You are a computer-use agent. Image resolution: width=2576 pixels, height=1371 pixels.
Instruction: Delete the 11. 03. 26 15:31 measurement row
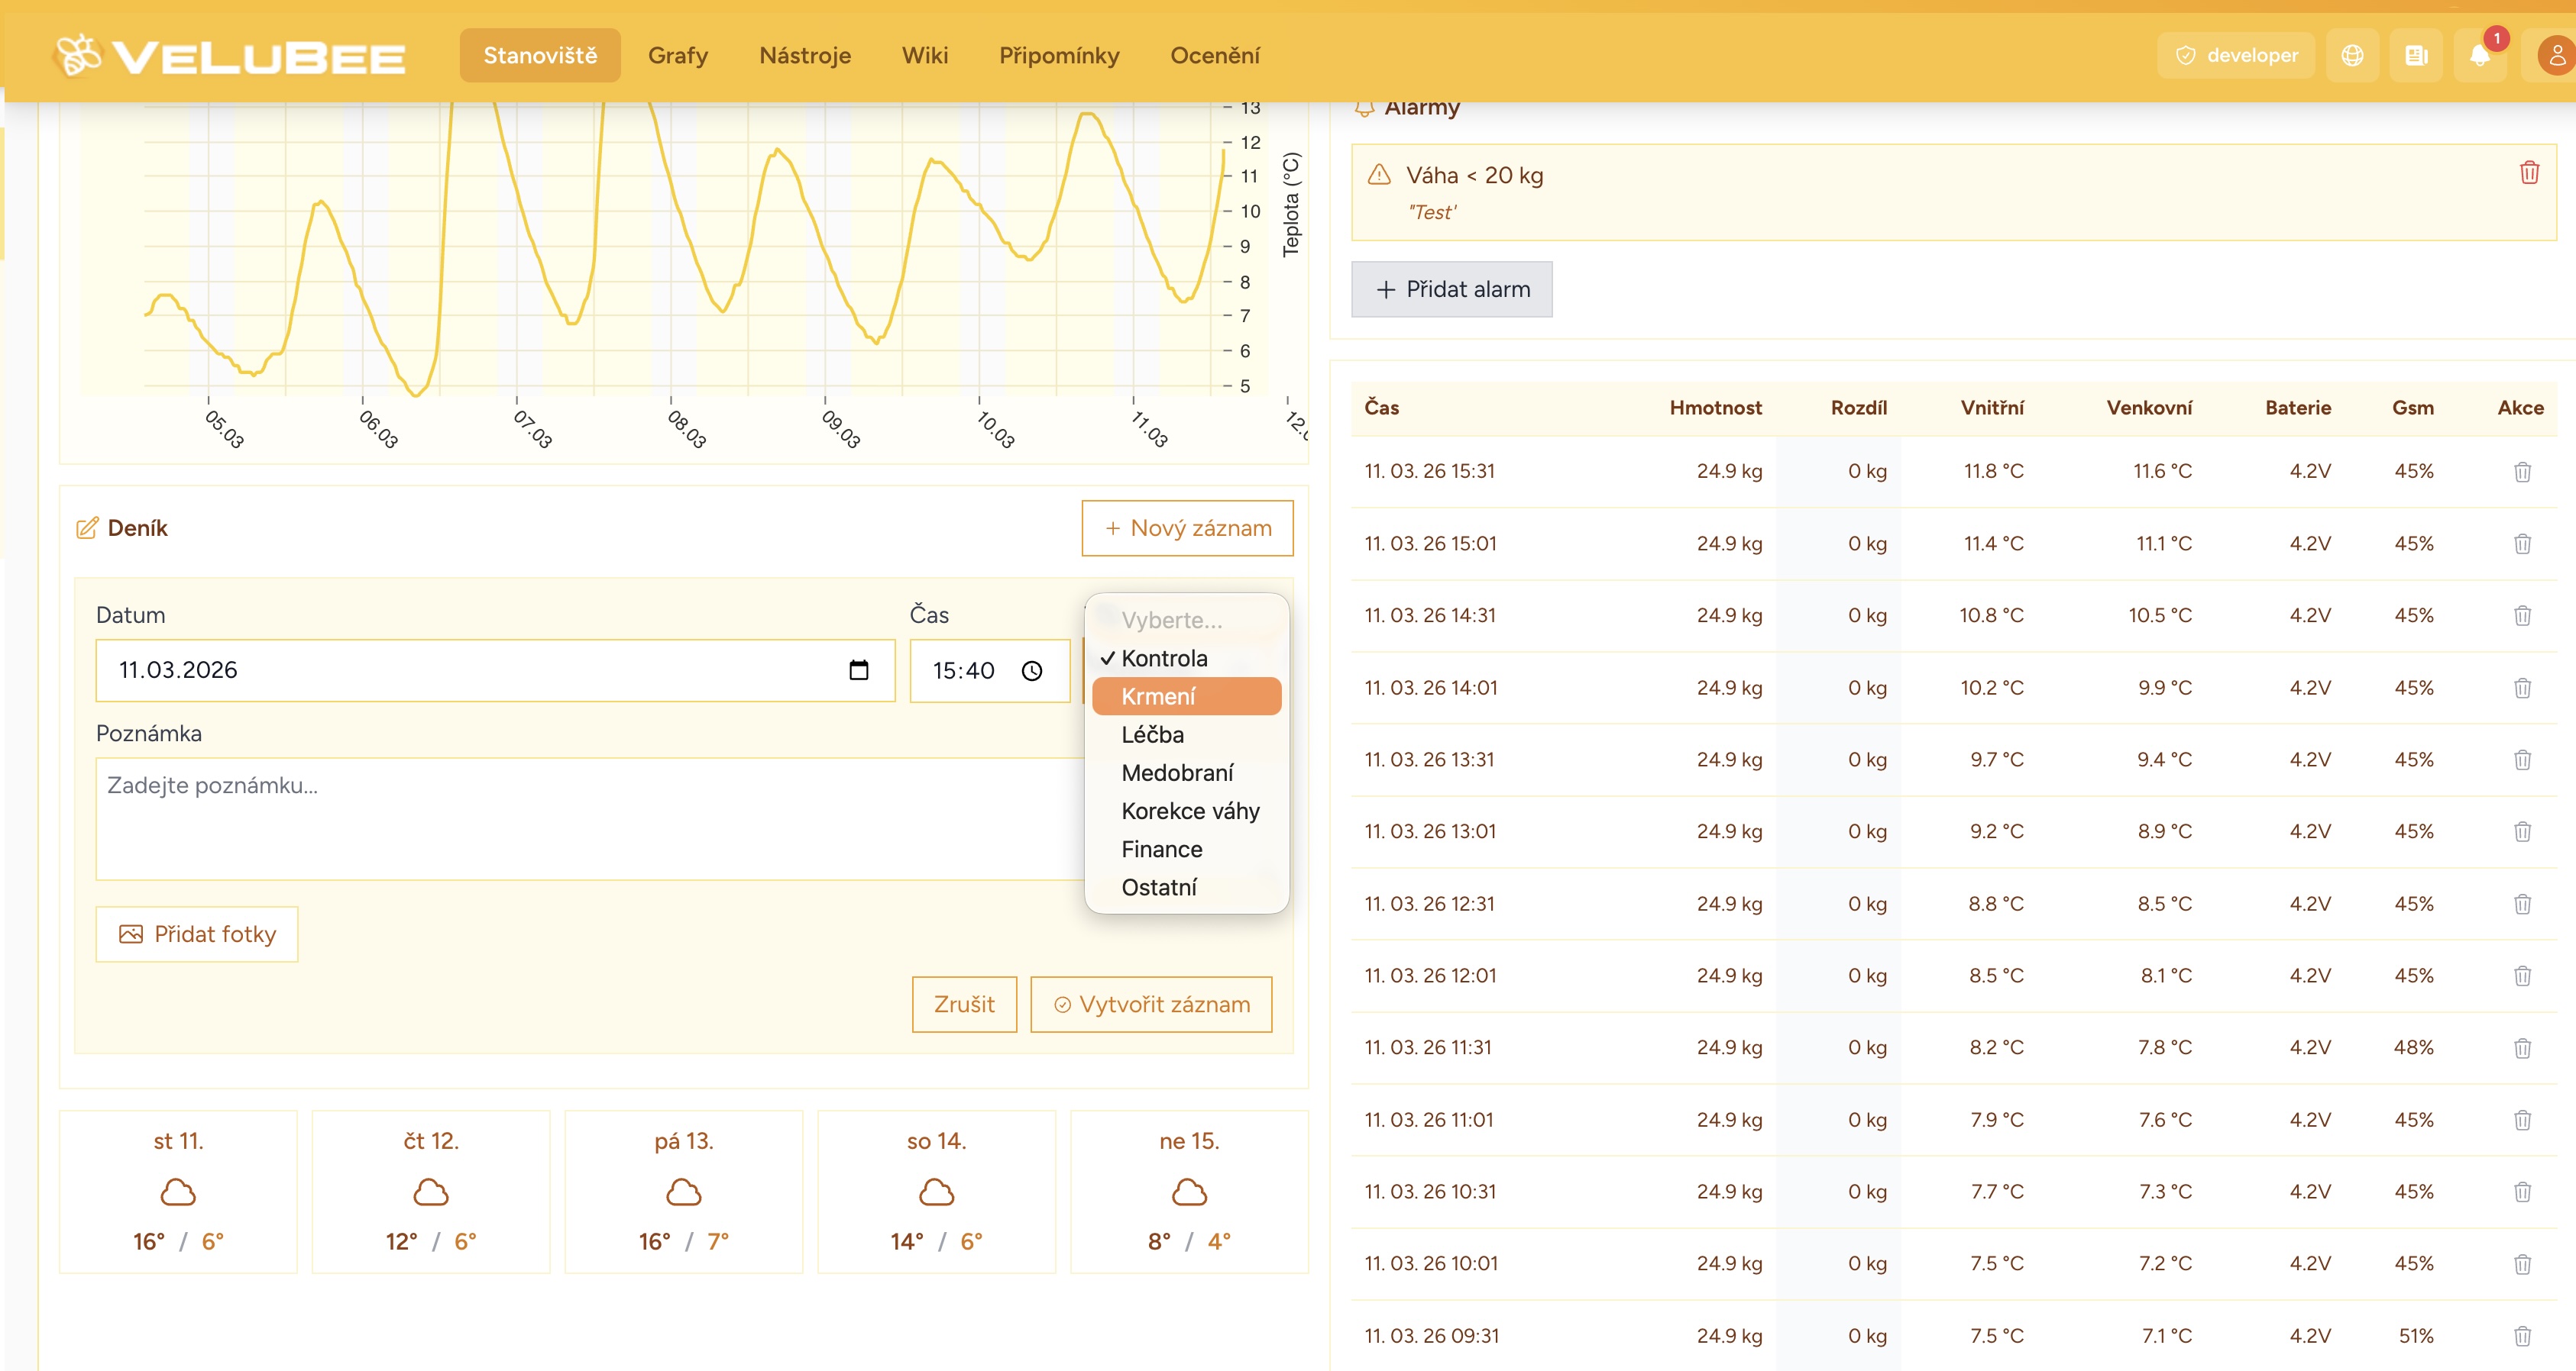pyautogui.click(x=2522, y=472)
